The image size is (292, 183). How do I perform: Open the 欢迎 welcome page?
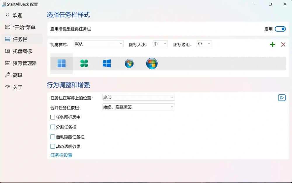click(22, 15)
